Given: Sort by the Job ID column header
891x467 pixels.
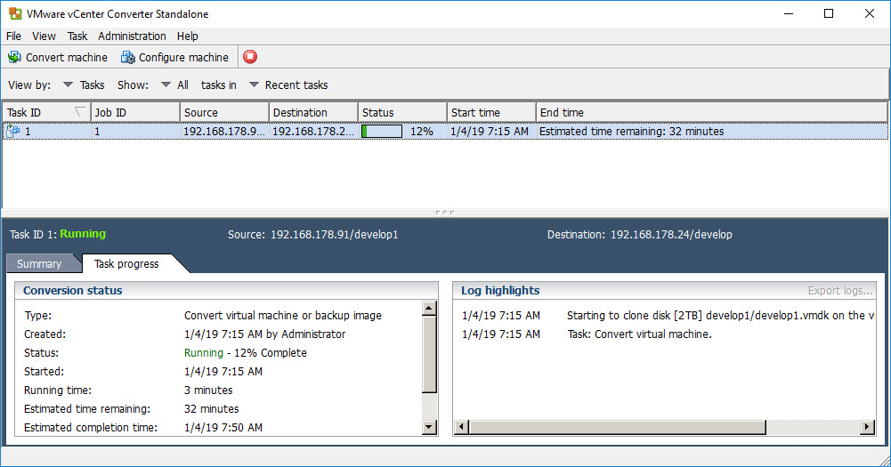Looking at the screenshot, I should (135, 112).
